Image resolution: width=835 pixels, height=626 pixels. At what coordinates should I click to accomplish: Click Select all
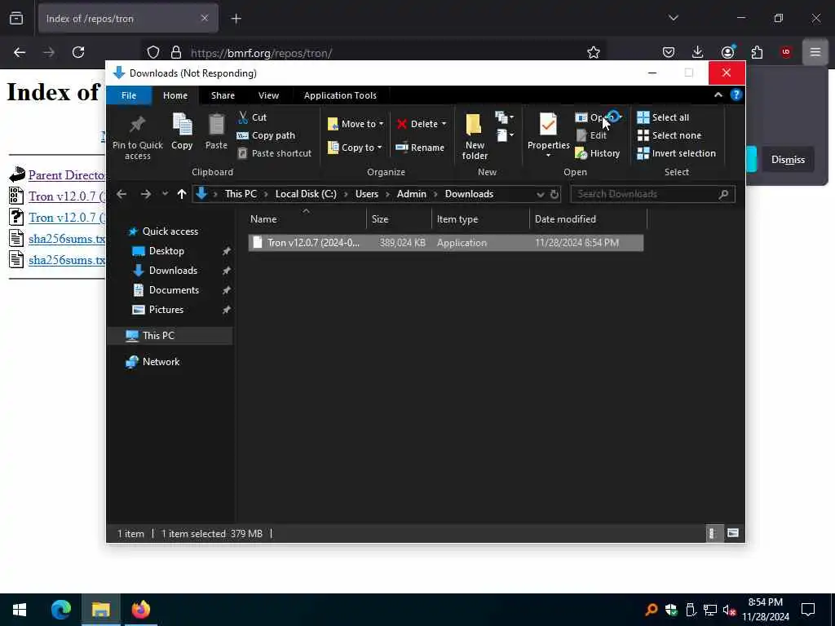click(x=663, y=117)
